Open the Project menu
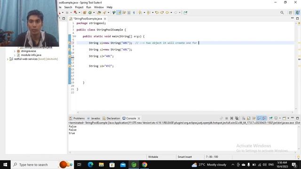The width and height of the screenshot is (301, 169). pos(79,8)
